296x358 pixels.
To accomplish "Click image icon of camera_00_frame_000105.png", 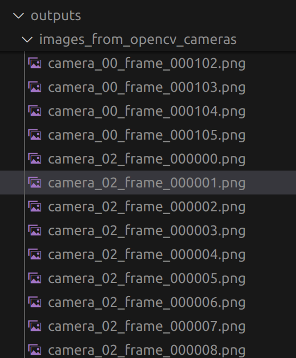I will click(35, 135).
